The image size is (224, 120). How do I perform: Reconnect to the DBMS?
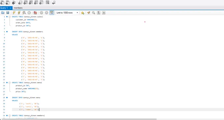(54, 2)
